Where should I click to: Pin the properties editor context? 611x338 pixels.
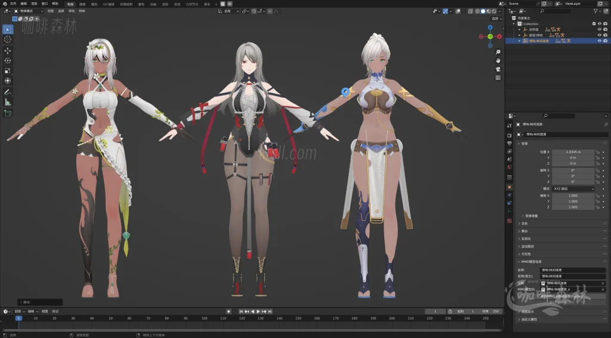pos(606,125)
